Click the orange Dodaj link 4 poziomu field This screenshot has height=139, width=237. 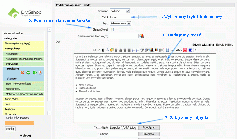coord(19,123)
